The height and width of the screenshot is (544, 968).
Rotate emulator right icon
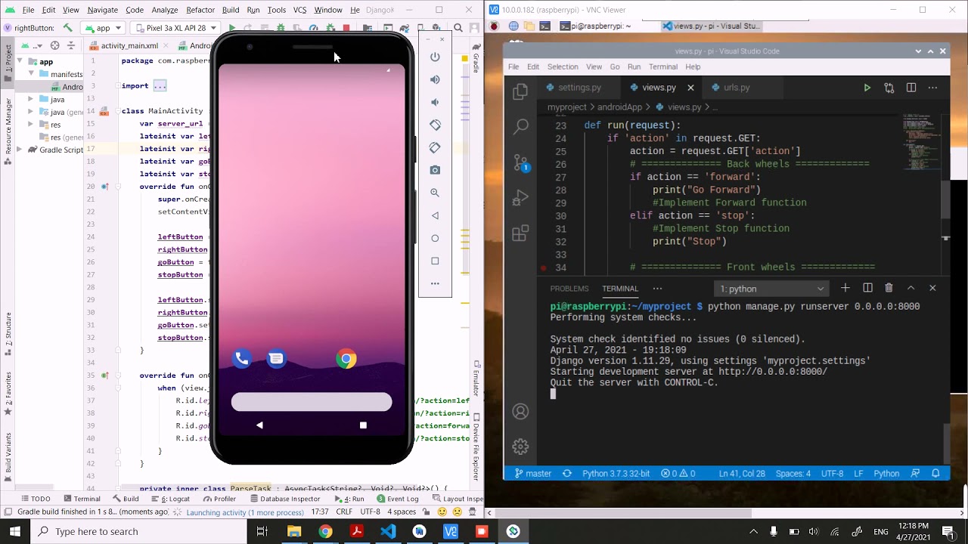click(435, 147)
